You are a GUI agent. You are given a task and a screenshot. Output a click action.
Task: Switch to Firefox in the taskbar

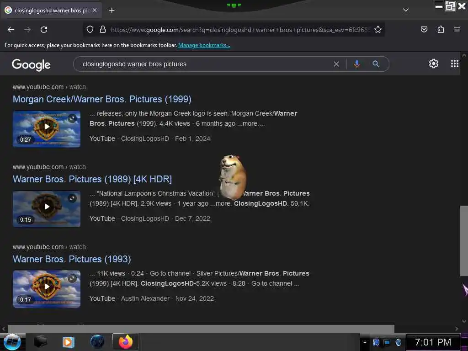(125, 342)
